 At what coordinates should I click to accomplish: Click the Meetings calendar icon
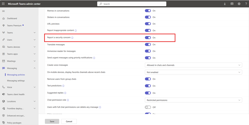(3, 61)
